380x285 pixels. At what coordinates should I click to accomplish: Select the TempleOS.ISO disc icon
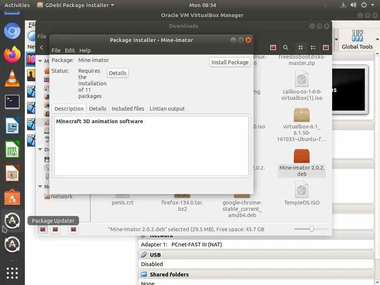click(301, 190)
